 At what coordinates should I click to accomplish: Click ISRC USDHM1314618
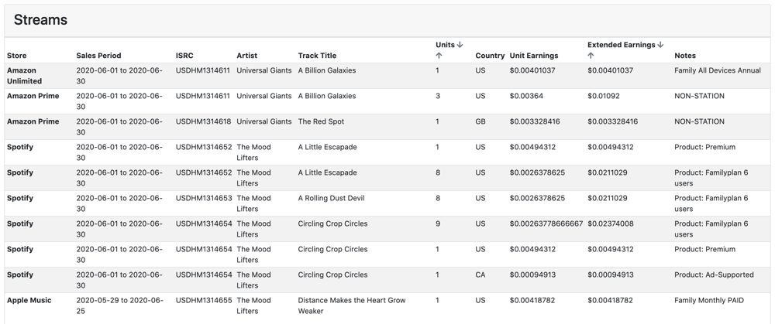pyautogui.click(x=203, y=122)
